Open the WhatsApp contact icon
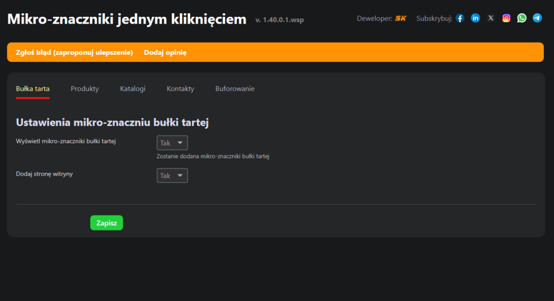 pos(521,18)
